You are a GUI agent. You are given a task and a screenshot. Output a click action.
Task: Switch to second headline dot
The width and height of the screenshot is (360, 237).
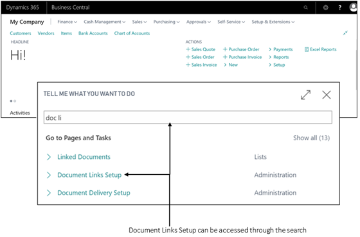pyautogui.click(x=15, y=101)
